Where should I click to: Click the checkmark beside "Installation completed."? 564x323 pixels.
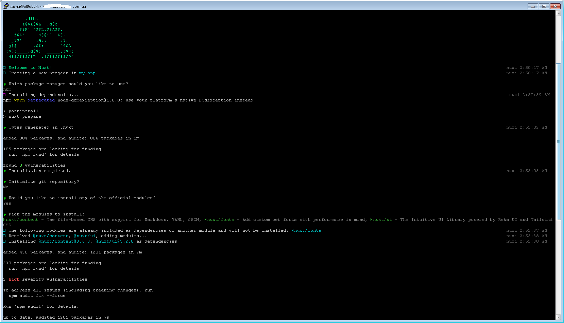click(x=4, y=171)
